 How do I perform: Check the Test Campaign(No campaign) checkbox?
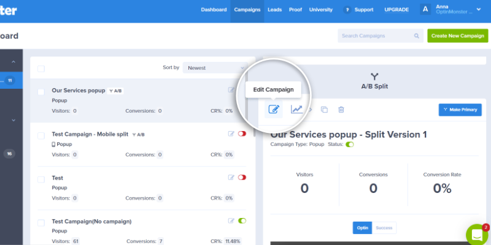tap(41, 223)
